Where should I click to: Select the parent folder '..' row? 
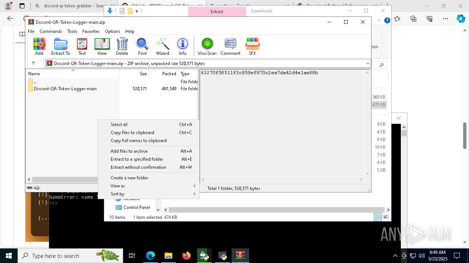pyautogui.click(x=112, y=82)
